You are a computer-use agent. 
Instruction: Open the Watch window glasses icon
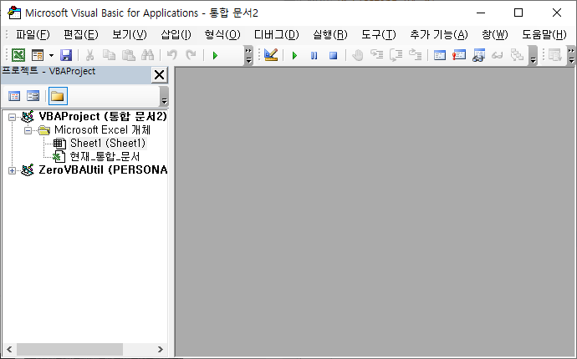click(x=478, y=55)
